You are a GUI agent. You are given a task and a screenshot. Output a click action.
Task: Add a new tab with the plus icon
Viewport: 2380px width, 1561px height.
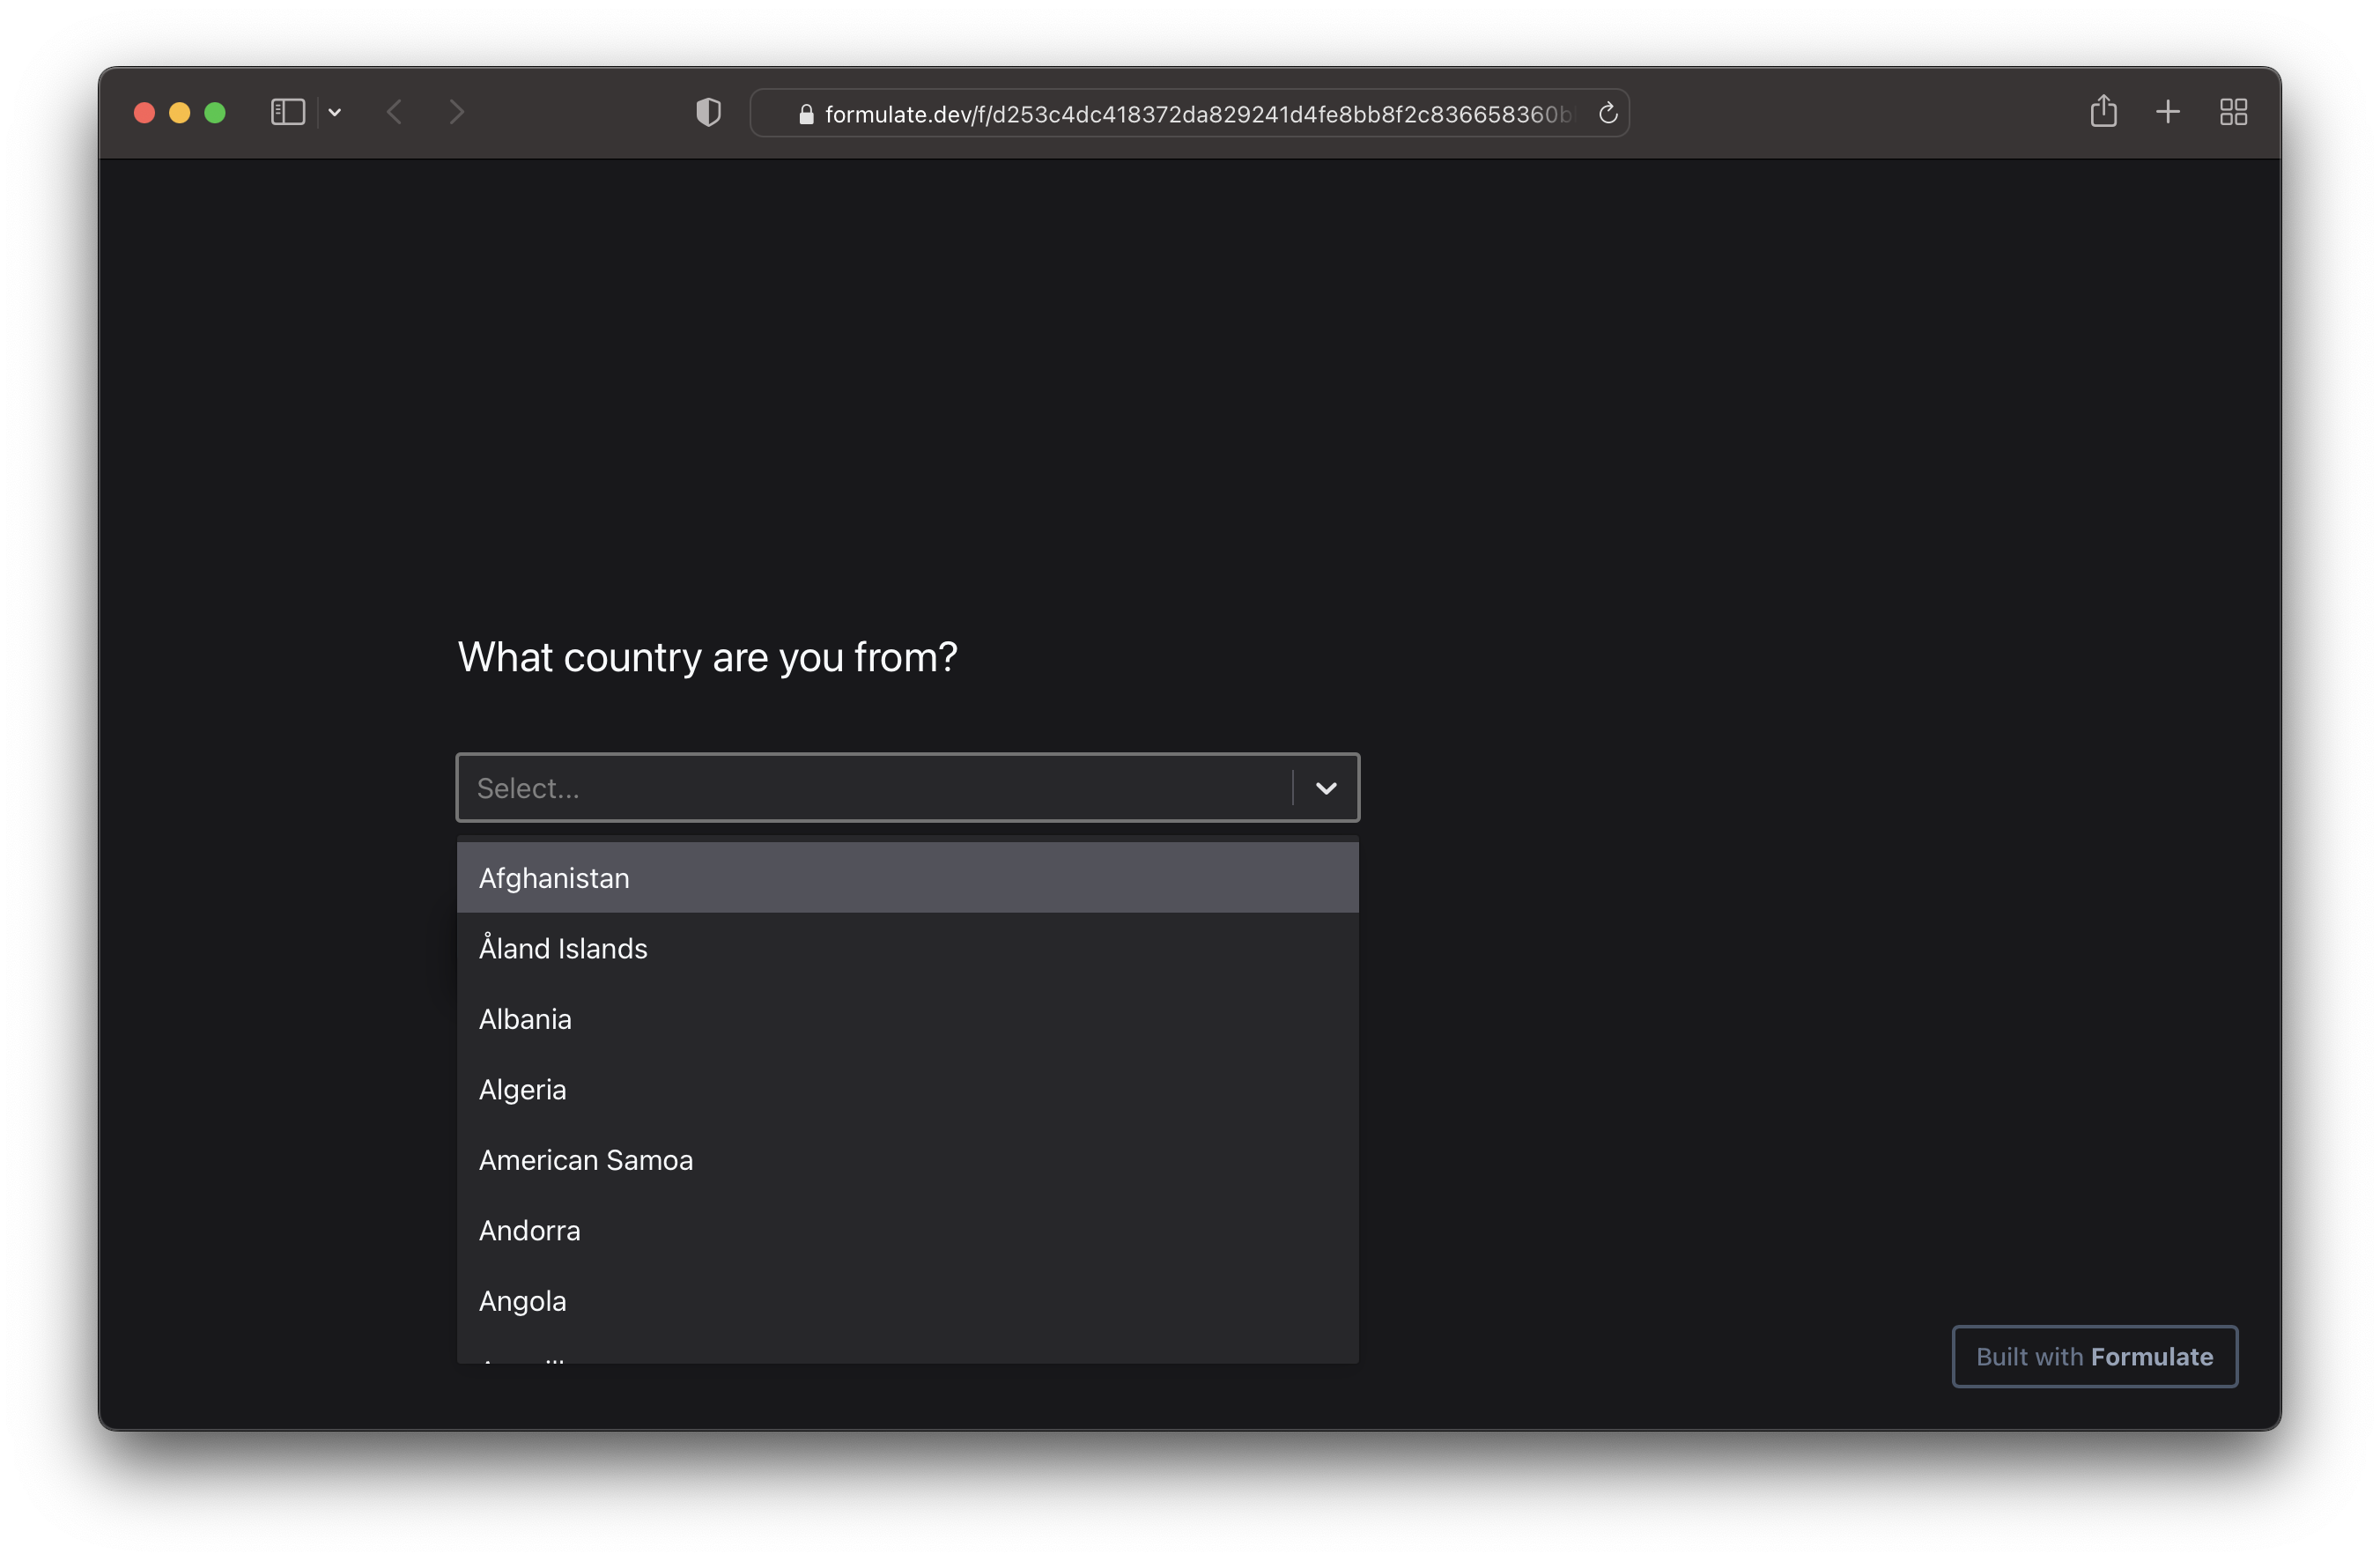pyautogui.click(x=2167, y=112)
